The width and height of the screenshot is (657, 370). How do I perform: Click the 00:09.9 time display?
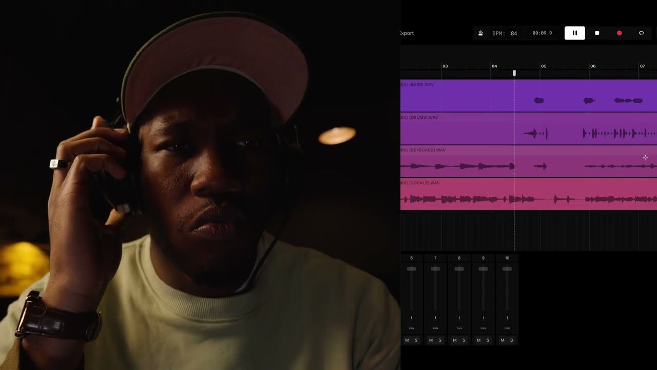pos(542,33)
